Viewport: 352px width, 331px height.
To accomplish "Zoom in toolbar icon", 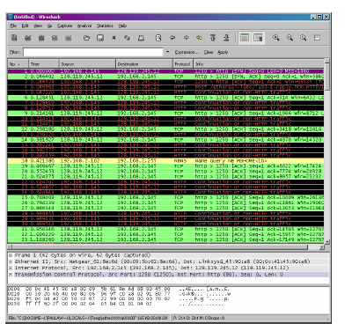I will coord(275,38).
